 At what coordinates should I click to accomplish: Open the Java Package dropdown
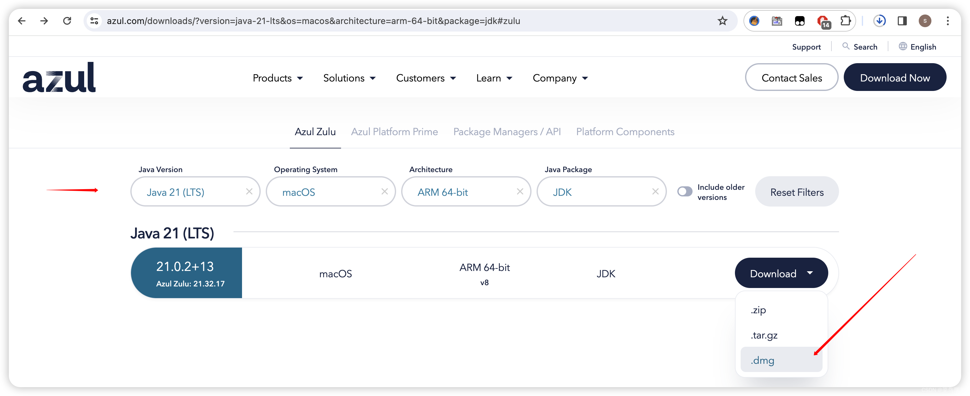point(601,192)
